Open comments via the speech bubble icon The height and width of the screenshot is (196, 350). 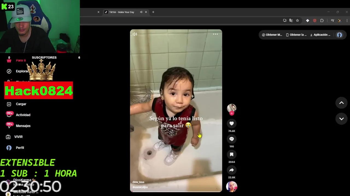(x=232, y=139)
